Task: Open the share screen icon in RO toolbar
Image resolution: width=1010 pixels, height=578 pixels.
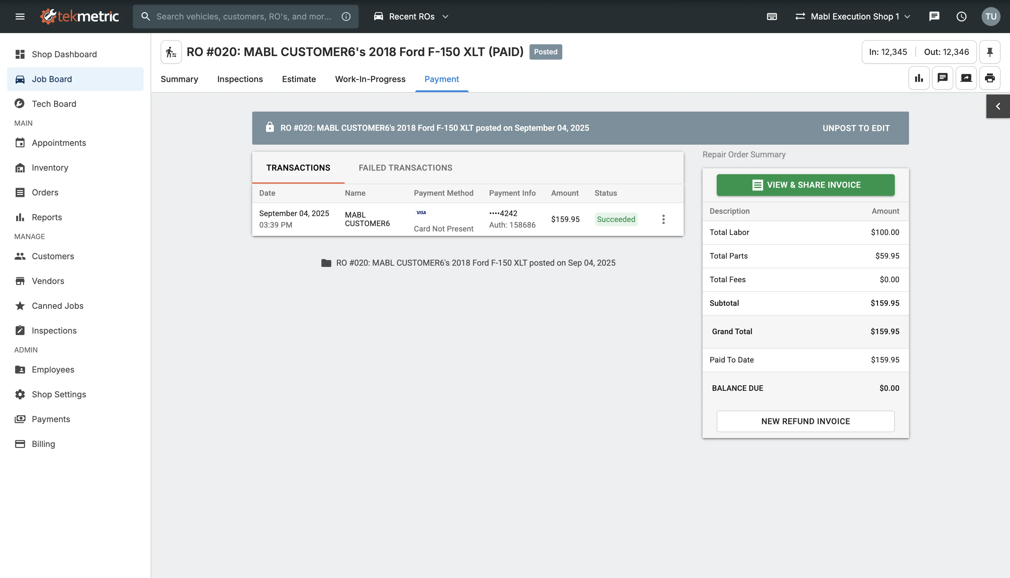Action: [x=966, y=78]
